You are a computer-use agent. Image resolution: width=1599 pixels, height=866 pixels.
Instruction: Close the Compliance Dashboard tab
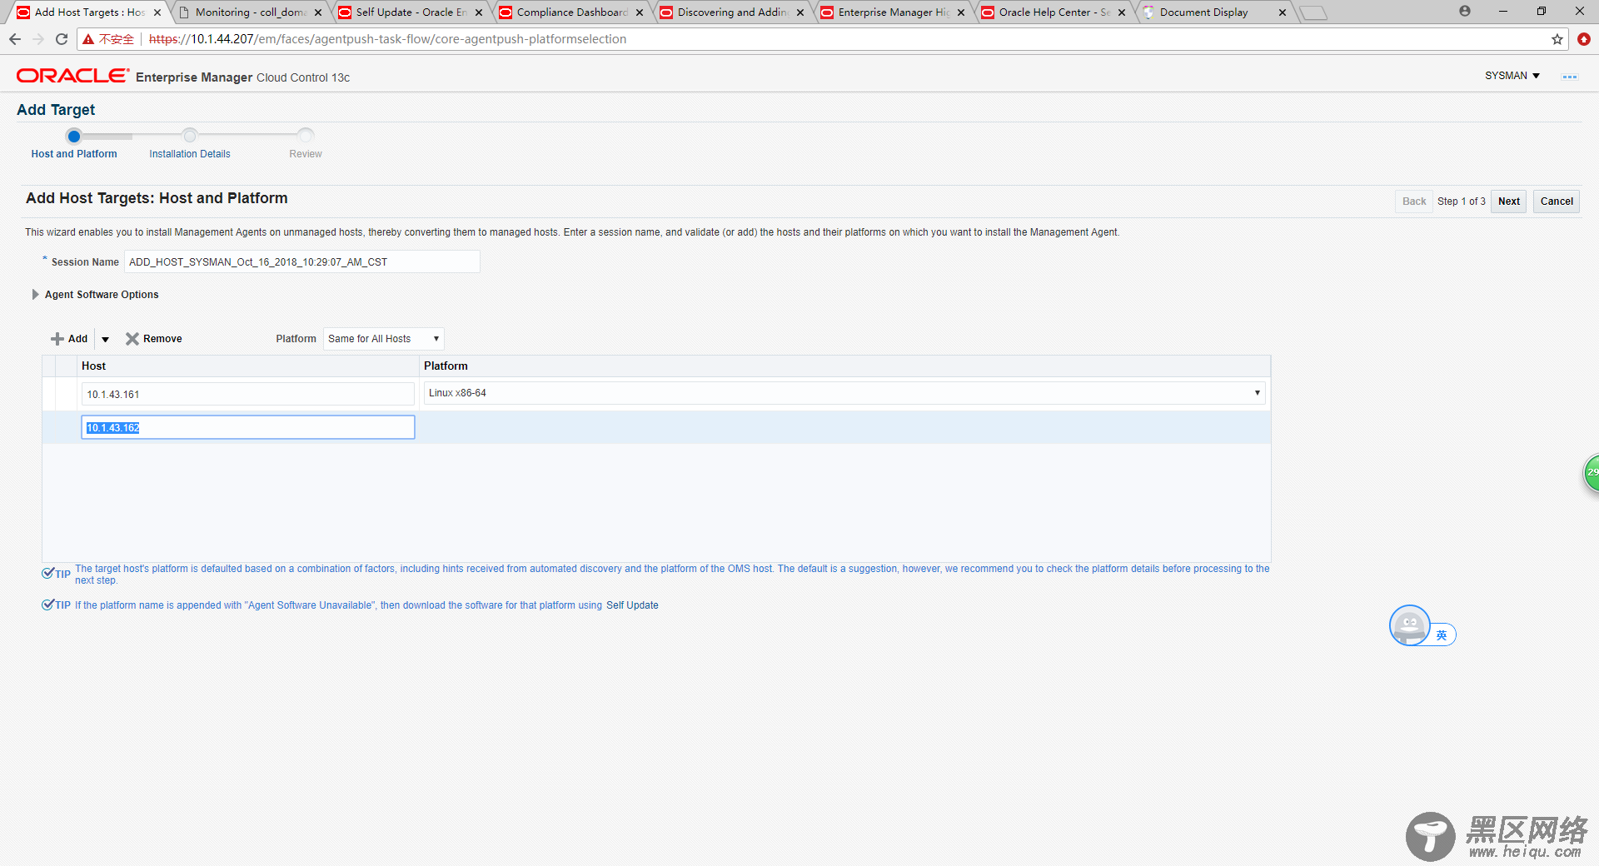coord(640,12)
